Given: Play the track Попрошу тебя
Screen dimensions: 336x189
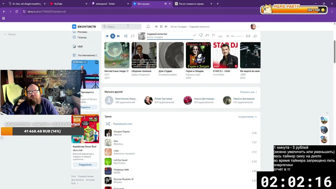Looking at the screenshot, I should tap(181, 171).
